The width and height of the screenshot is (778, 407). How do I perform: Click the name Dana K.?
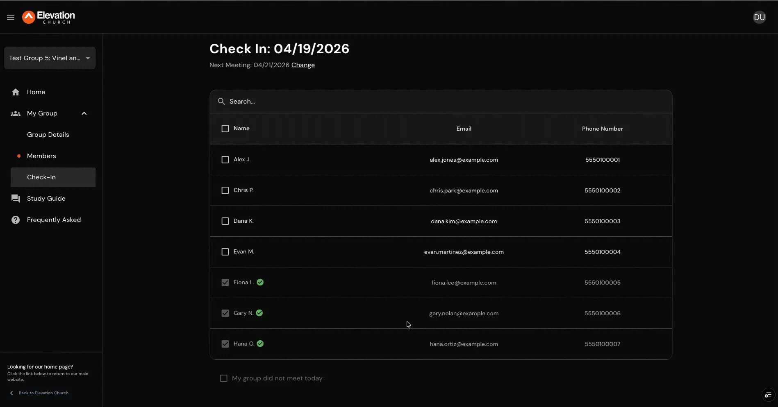pyautogui.click(x=243, y=221)
